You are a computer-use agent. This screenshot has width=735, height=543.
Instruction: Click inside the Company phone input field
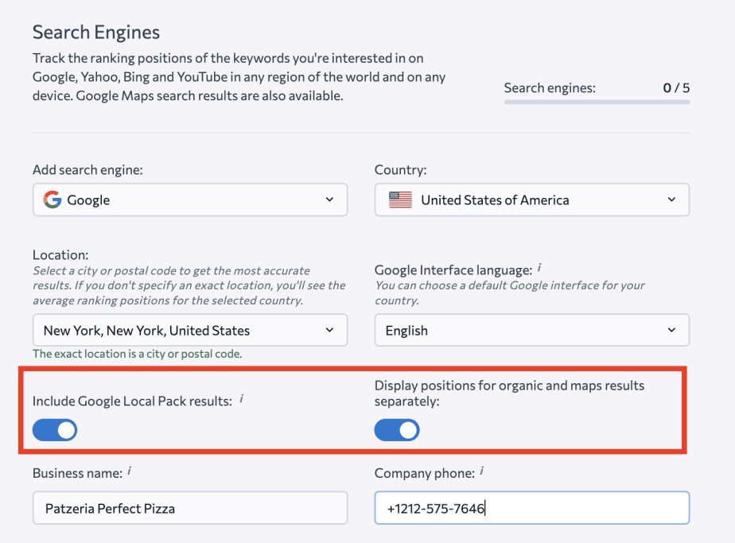(x=531, y=507)
